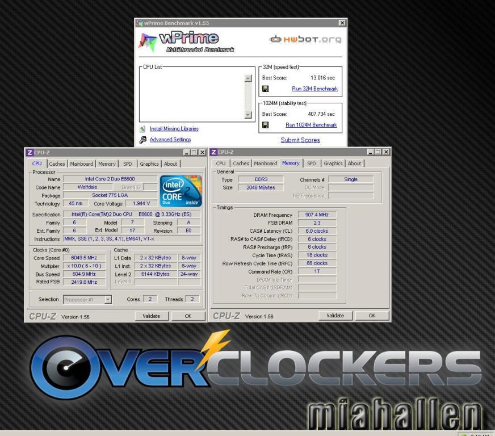Click OK in left CPU-Z window

point(188,316)
